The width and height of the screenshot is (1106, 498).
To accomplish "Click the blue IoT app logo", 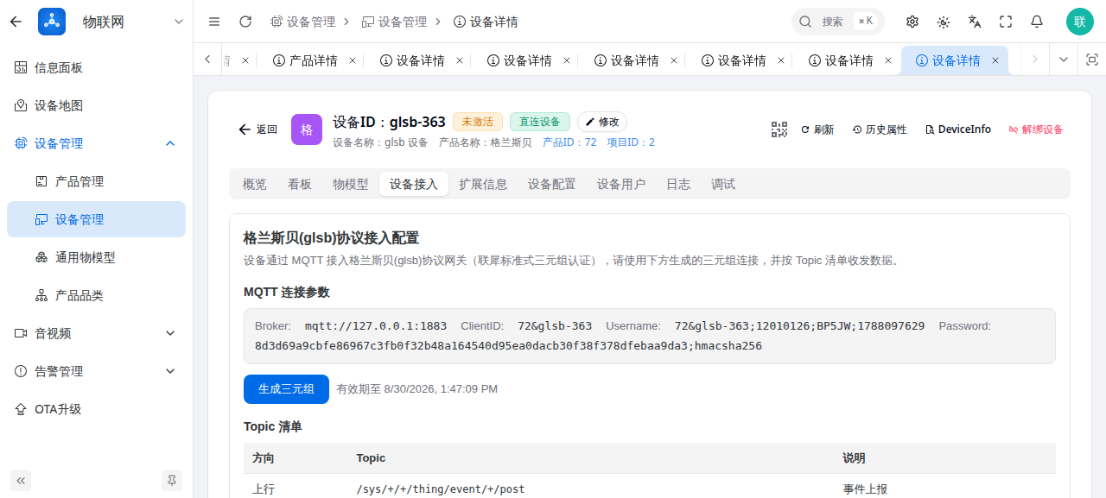I will point(52,22).
